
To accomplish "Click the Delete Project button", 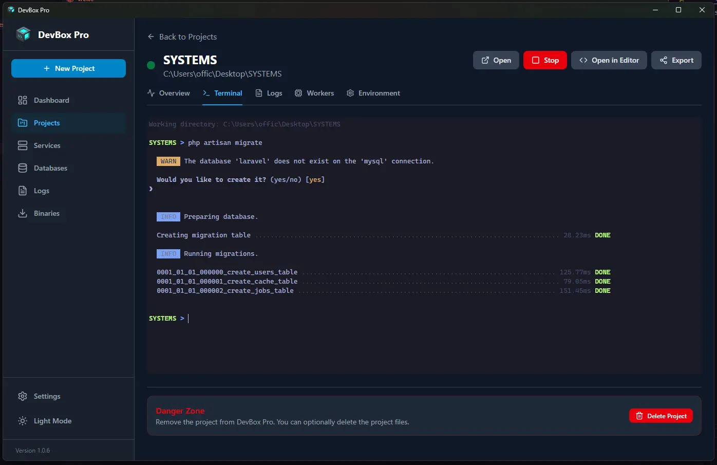I will 661,416.
